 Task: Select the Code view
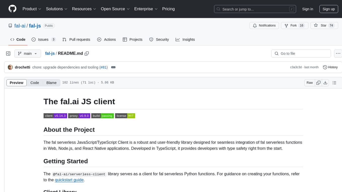(x=35, y=83)
